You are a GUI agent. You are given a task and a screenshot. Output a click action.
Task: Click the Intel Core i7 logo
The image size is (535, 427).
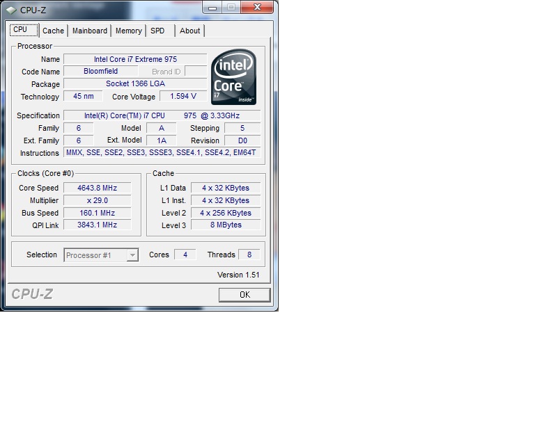(233, 76)
